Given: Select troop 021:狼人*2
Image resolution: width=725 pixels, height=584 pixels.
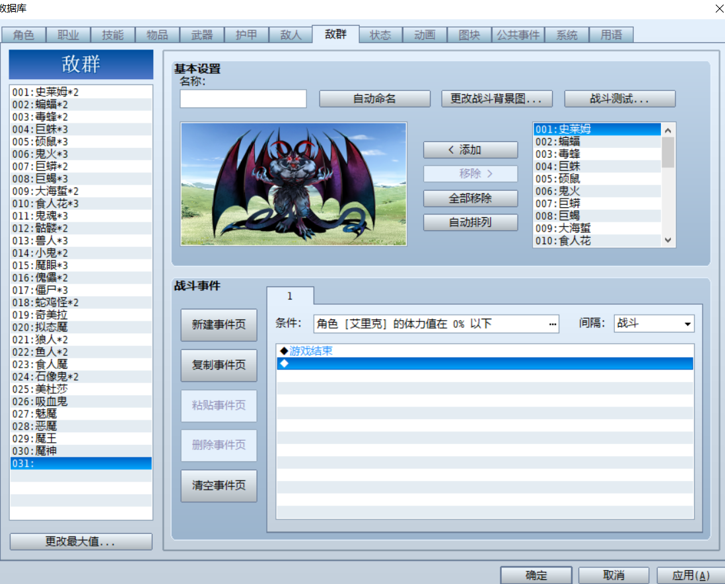Looking at the screenshot, I should click(81, 340).
